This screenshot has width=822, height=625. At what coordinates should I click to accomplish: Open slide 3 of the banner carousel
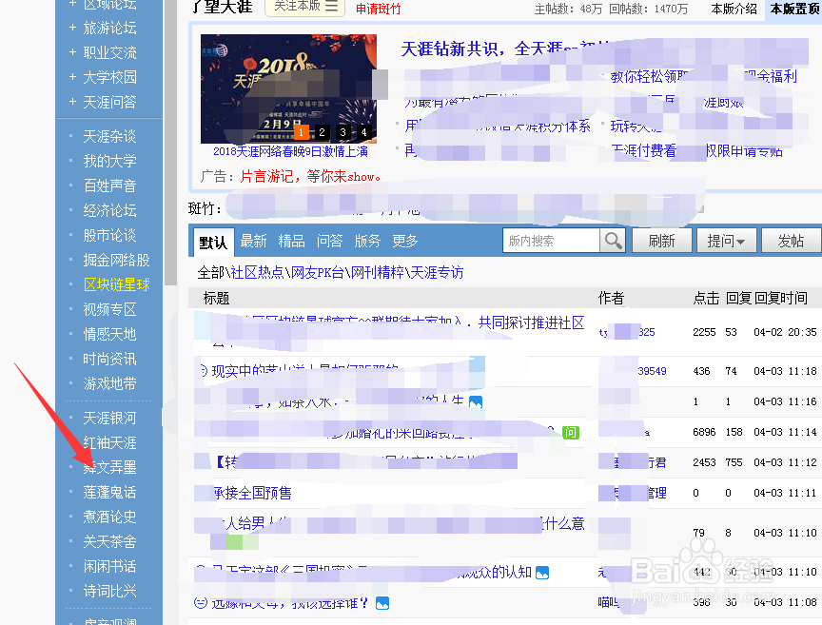[342, 132]
